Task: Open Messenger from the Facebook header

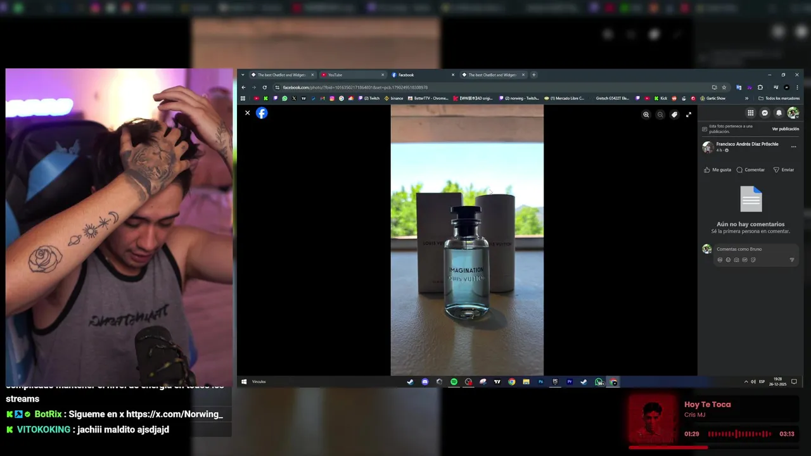Action: pos(765,113)
